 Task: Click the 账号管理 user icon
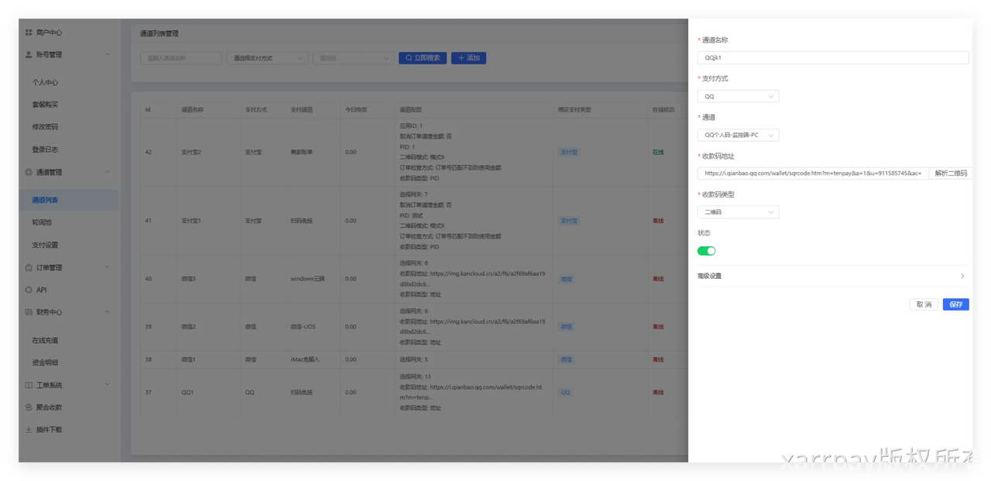(29, 55)
